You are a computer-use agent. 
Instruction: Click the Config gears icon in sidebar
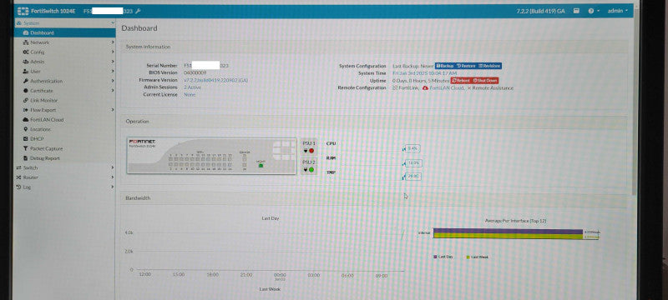26,52
